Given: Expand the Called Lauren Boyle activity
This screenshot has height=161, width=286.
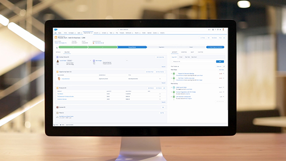Looking at the screenshot, I should [x=172, y=88].
